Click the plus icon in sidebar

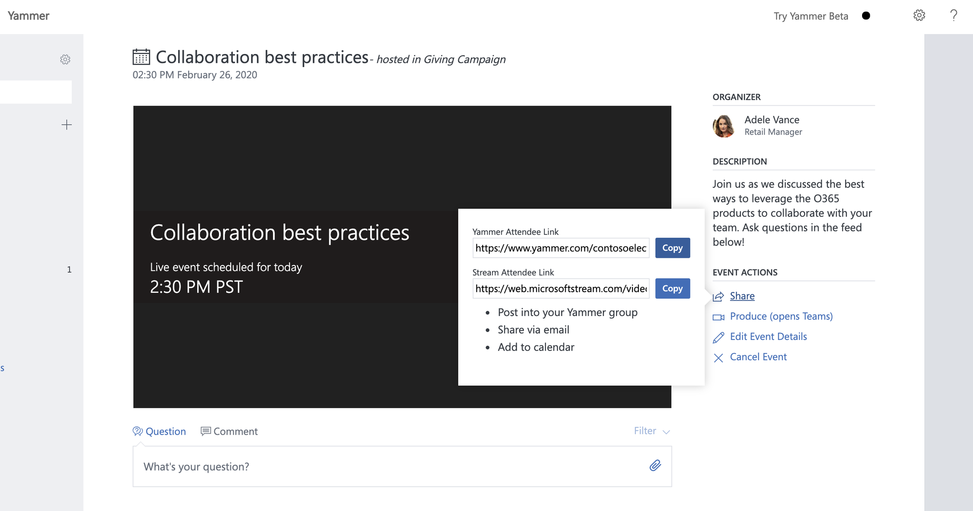click(x=67, y=124)
